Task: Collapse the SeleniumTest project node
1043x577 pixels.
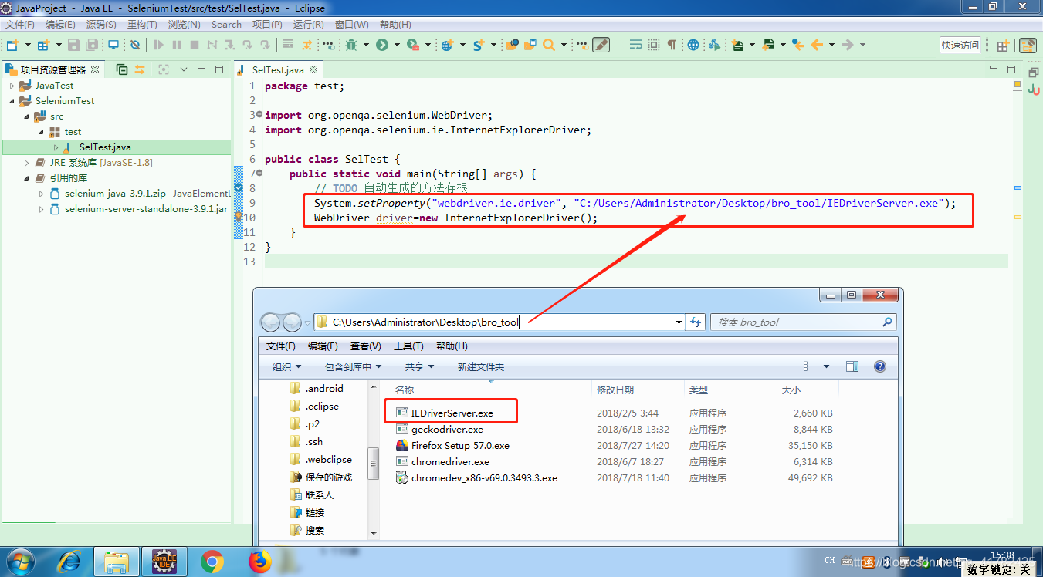Action: coord(12,101)
